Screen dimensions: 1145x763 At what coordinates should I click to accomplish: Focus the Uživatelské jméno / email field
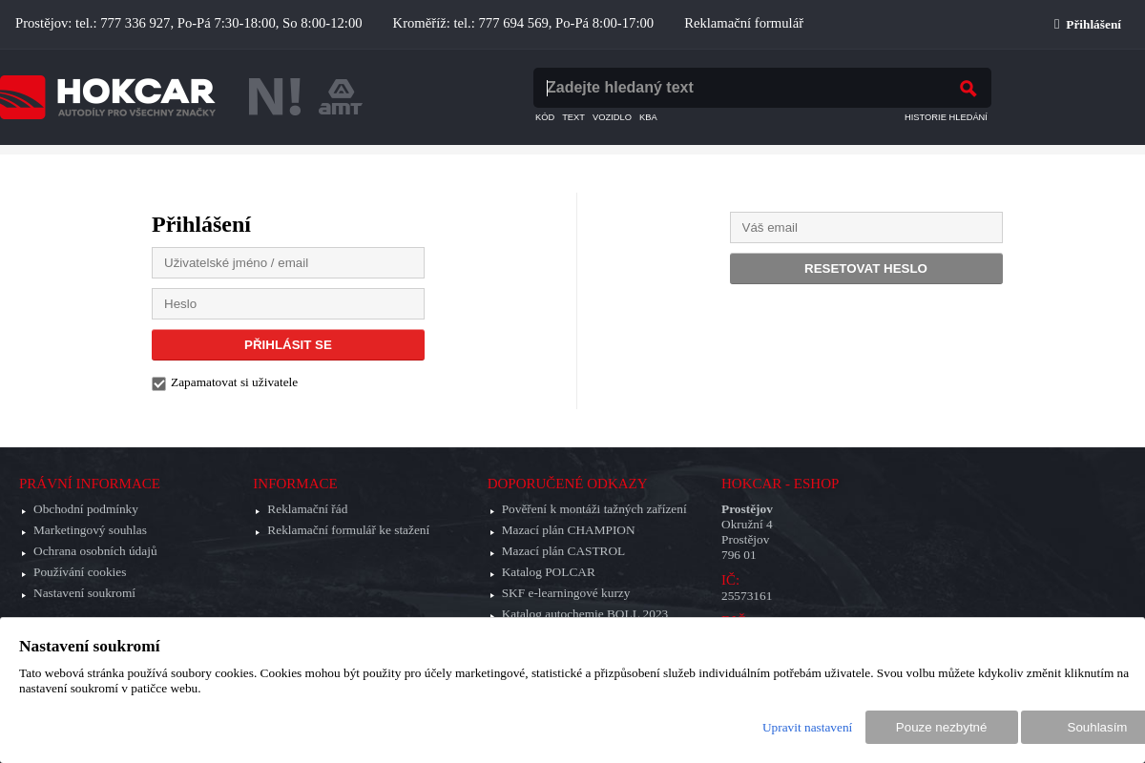pyautogui.click(x=288, y=262)
